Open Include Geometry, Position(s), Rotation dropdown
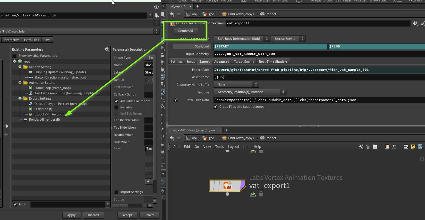This screenshot has height=220, width=425. click(250, 92)
